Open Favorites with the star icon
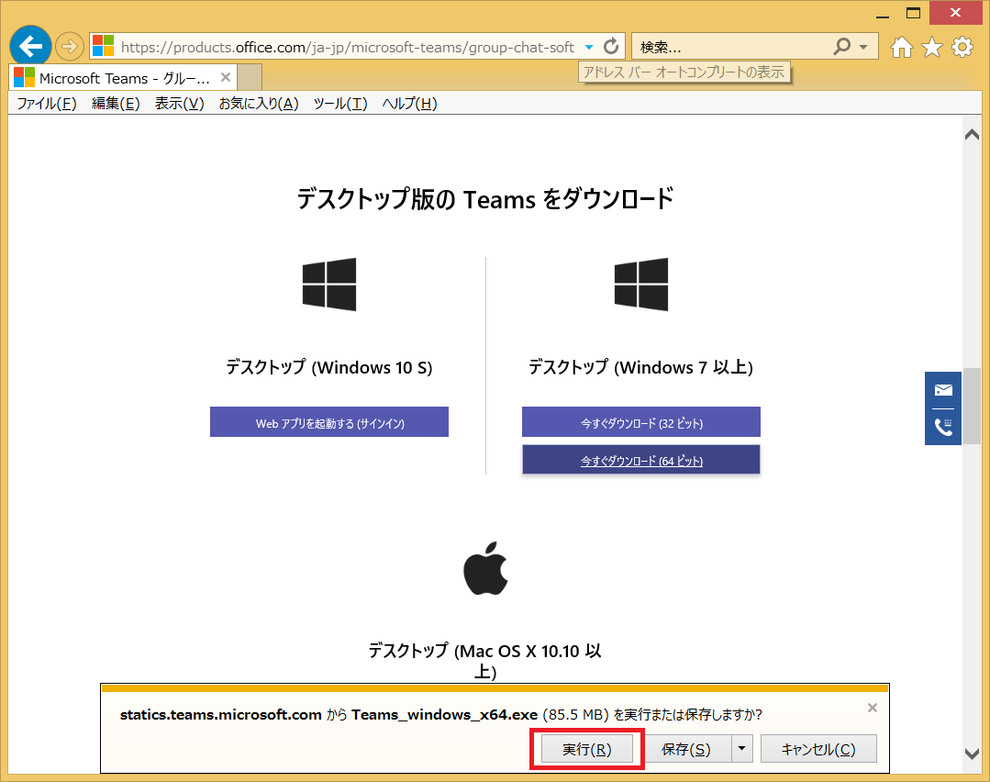Viewport: 990px width, 782px height. 932,47
